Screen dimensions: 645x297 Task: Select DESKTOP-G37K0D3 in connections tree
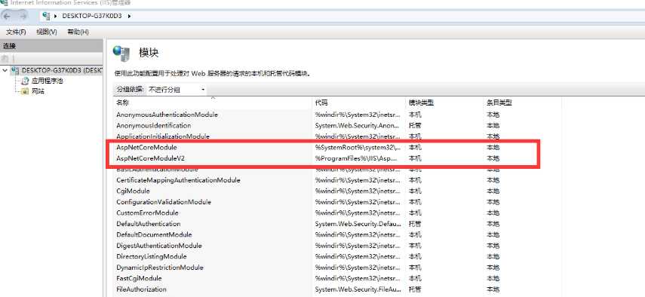(x=62, y=70)
